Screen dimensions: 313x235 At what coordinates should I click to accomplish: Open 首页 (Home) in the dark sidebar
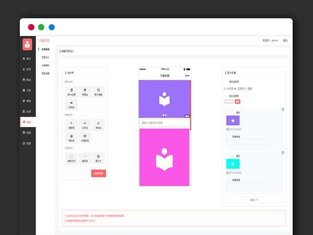(27, 58)
